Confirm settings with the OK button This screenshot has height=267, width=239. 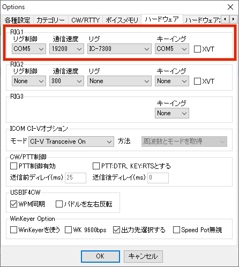[x=100, y=256]
